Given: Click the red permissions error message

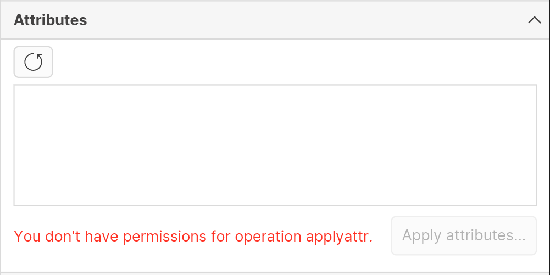Looking at the screenshot, I should [x=193, y=237].
